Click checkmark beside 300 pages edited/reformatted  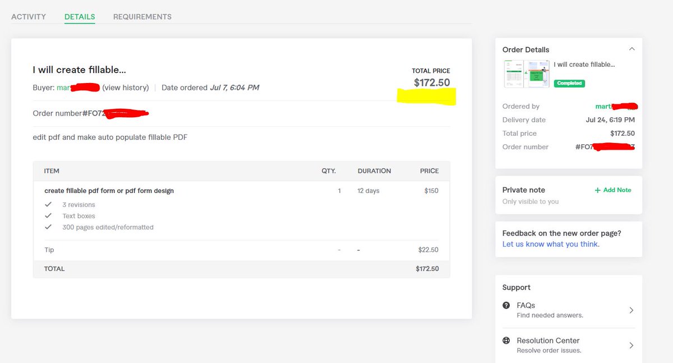[x=49, y=227]
